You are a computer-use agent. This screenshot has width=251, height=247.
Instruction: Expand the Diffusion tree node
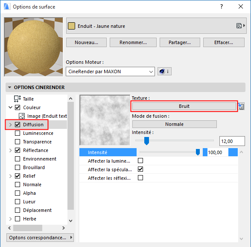tap(11, 125)
